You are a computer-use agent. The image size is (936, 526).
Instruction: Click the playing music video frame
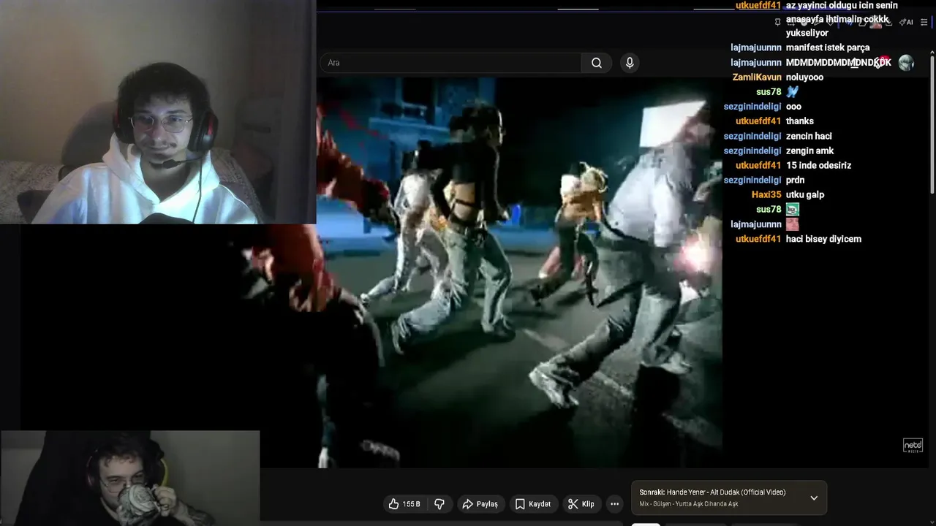tap(519, 272)
